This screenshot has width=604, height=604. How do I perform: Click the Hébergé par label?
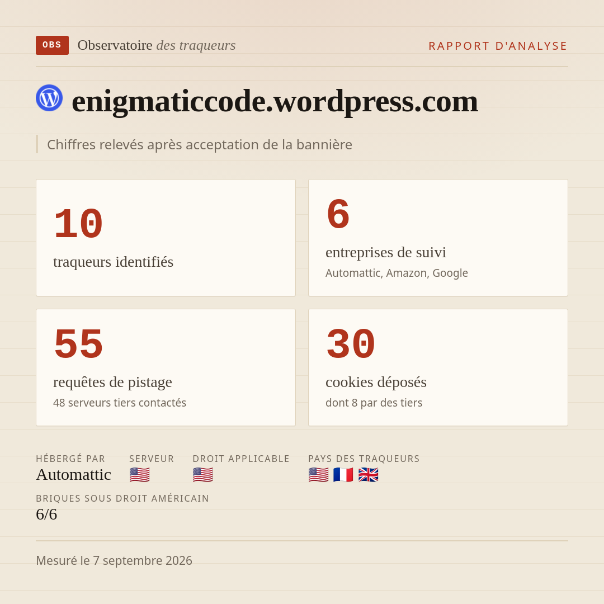click(x=70, y=459)
